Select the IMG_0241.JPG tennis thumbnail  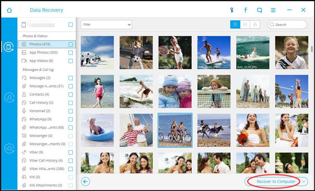(175, 53)
